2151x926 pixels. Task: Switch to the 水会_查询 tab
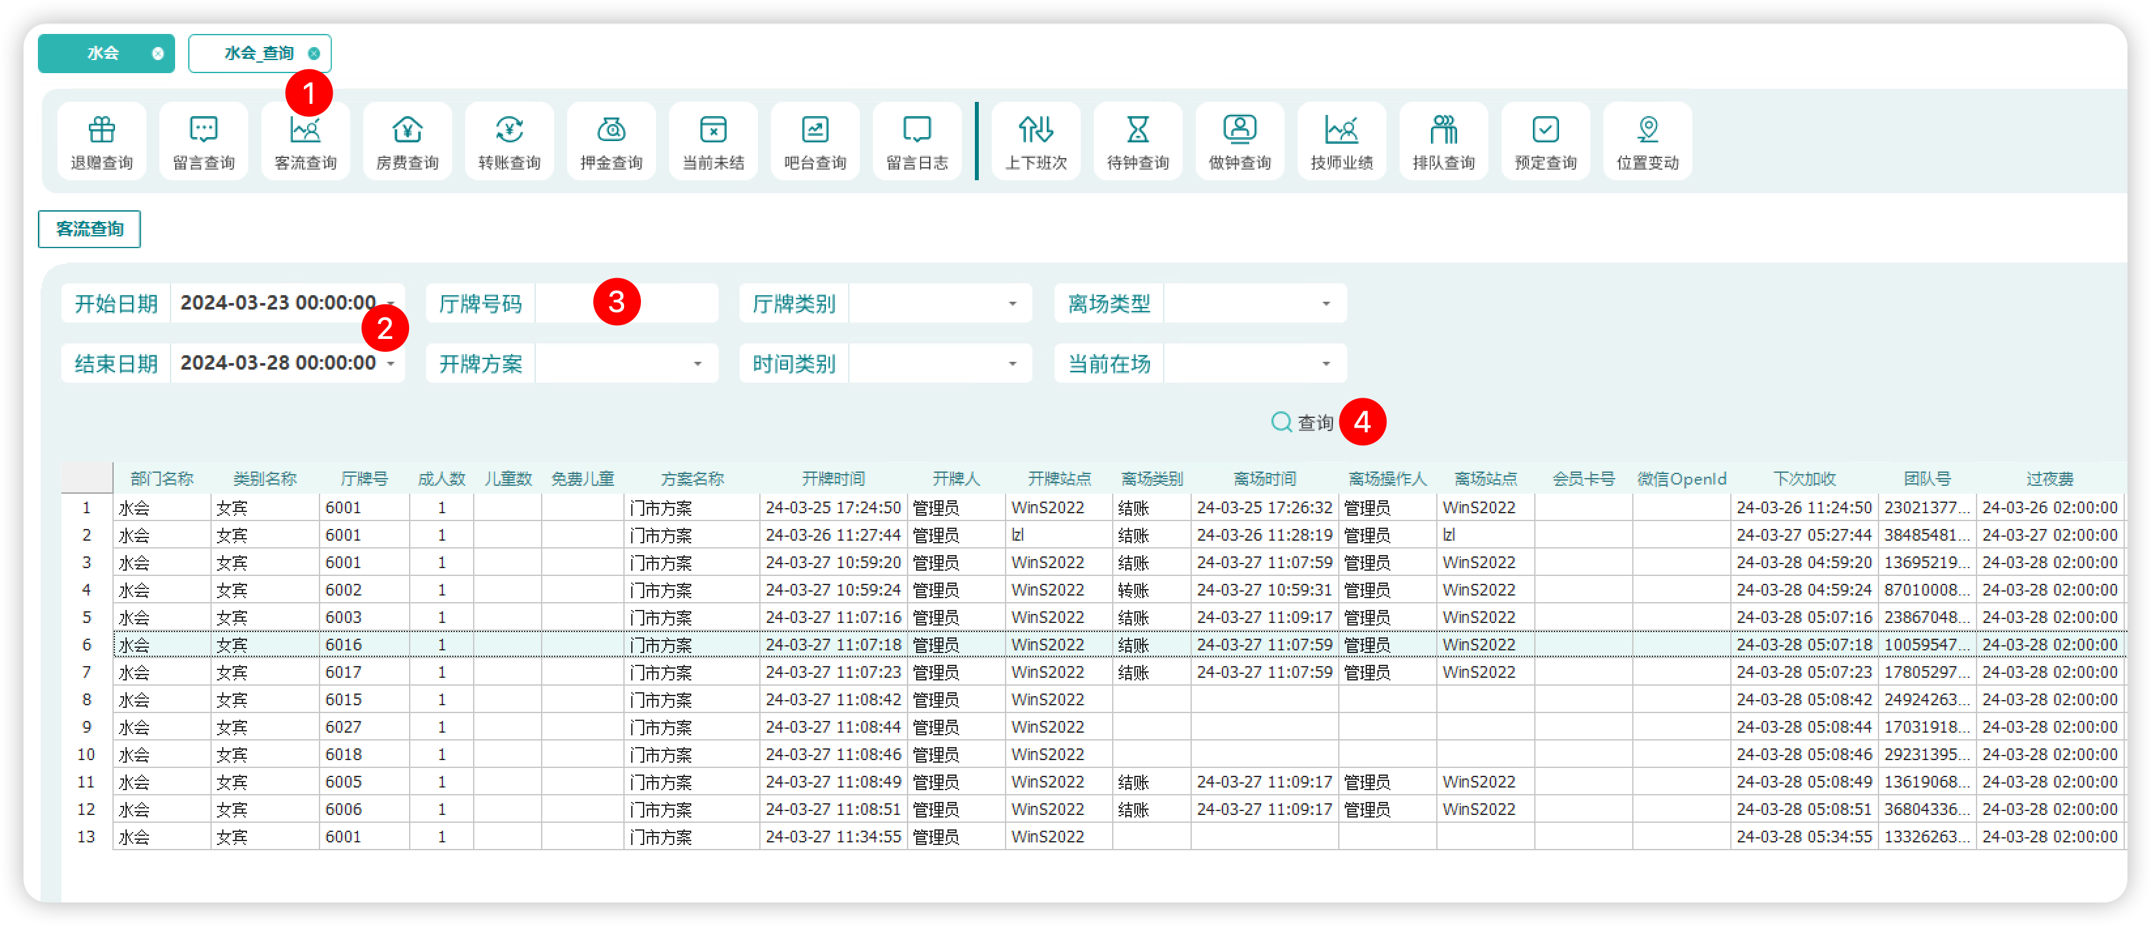pyautogui.click(x=259, y=54)
